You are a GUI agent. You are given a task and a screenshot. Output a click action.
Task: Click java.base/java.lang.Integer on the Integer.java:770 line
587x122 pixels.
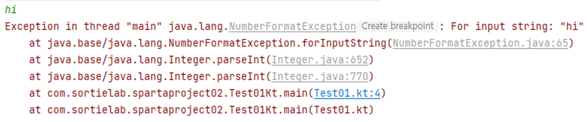click(129, 77)
